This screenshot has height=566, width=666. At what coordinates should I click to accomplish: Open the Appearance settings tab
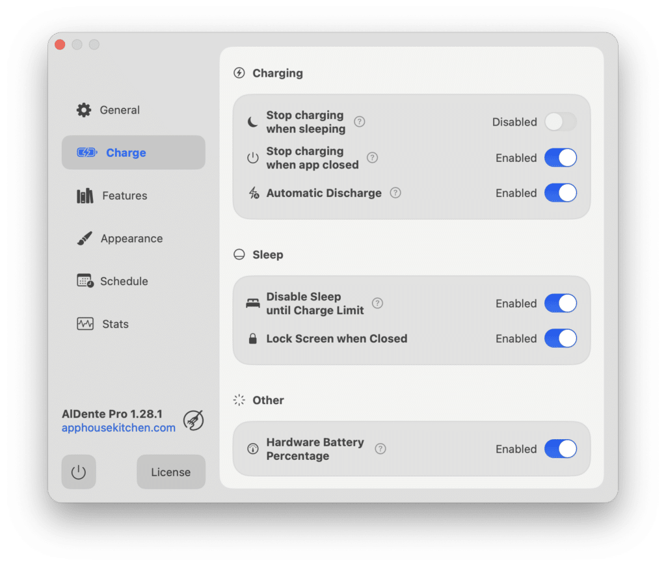131,239
